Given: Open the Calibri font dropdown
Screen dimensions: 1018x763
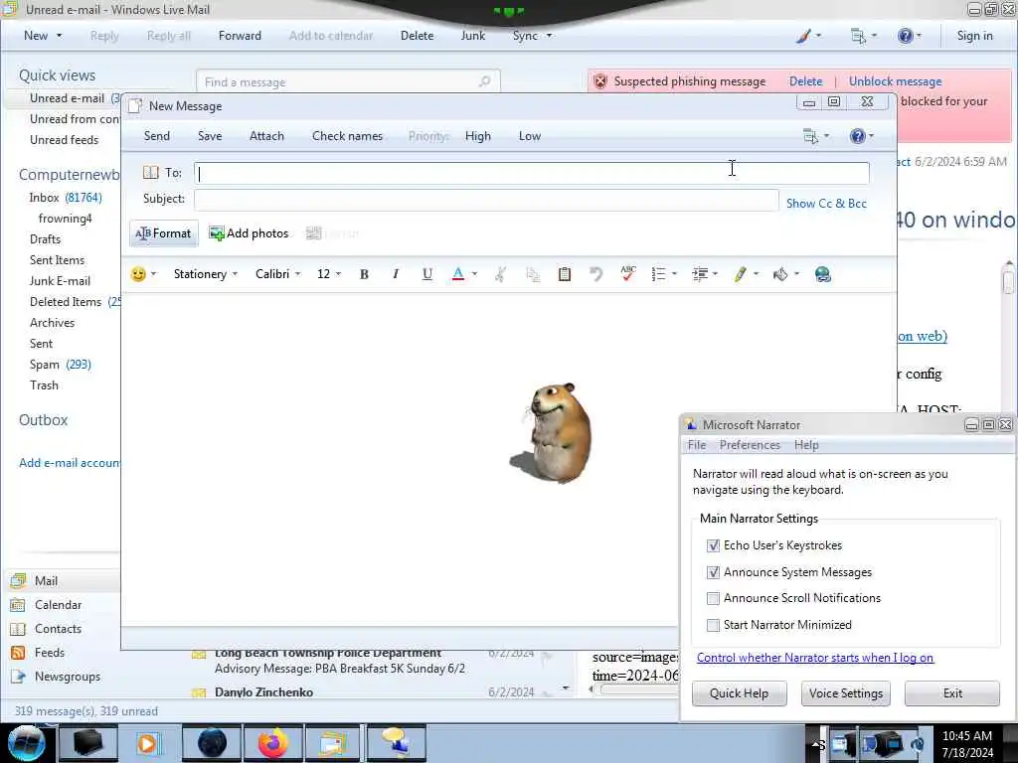Looking at the screenshot, I should pos(278,274).
